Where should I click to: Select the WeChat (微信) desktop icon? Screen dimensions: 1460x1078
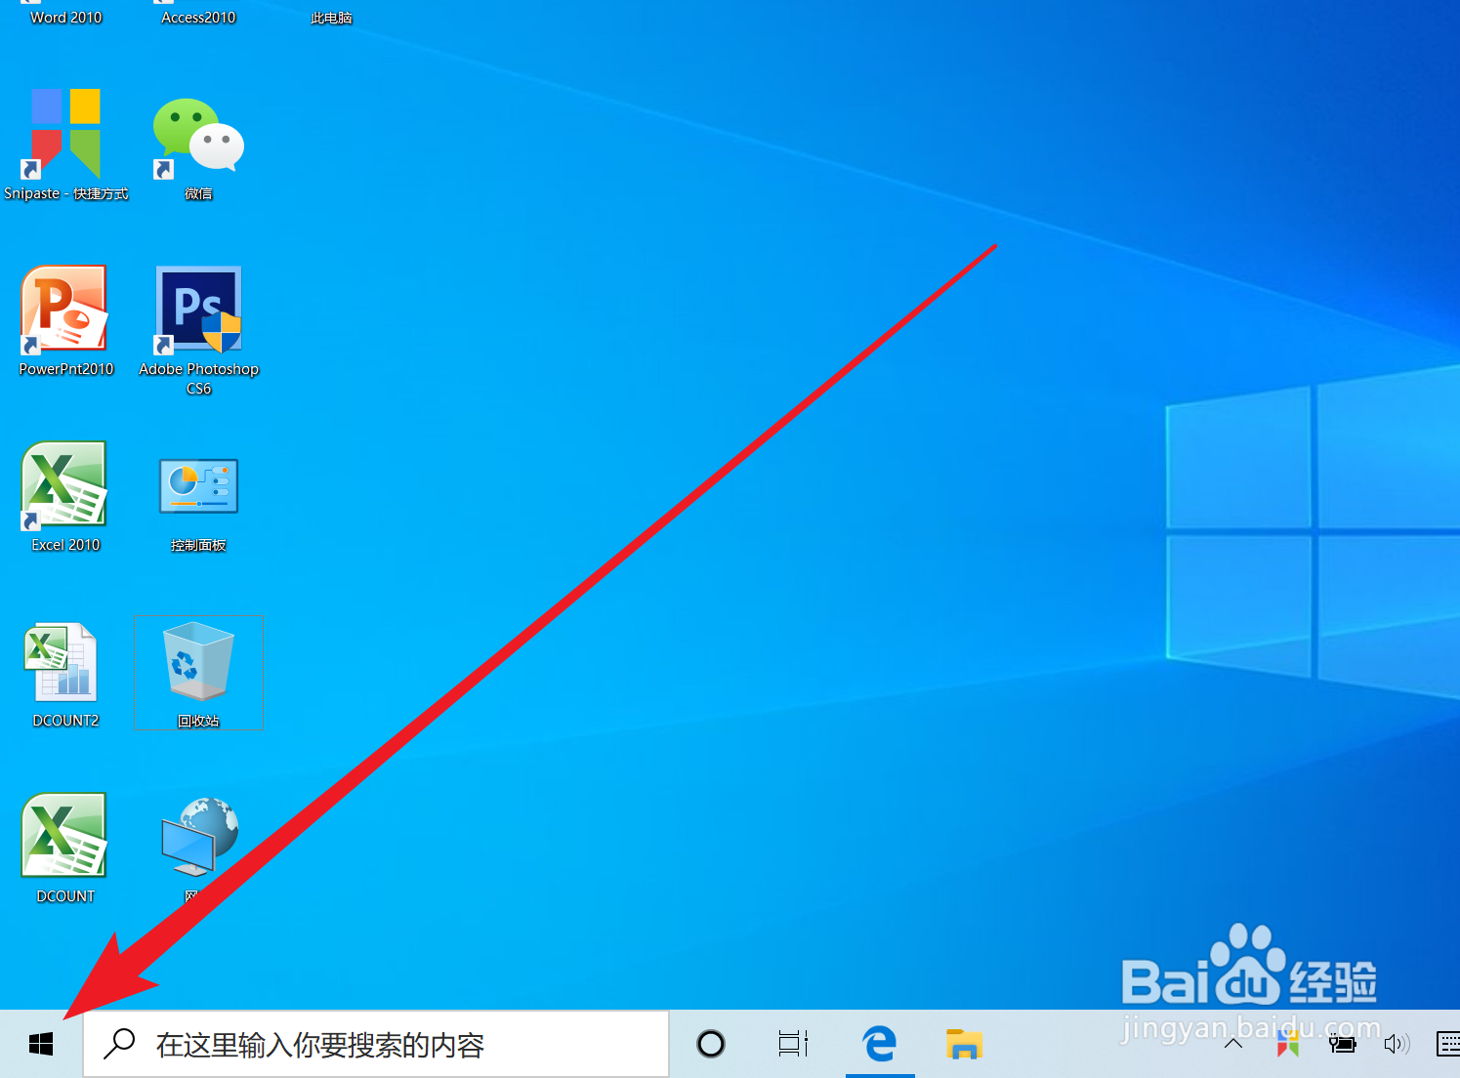[198, 146]
